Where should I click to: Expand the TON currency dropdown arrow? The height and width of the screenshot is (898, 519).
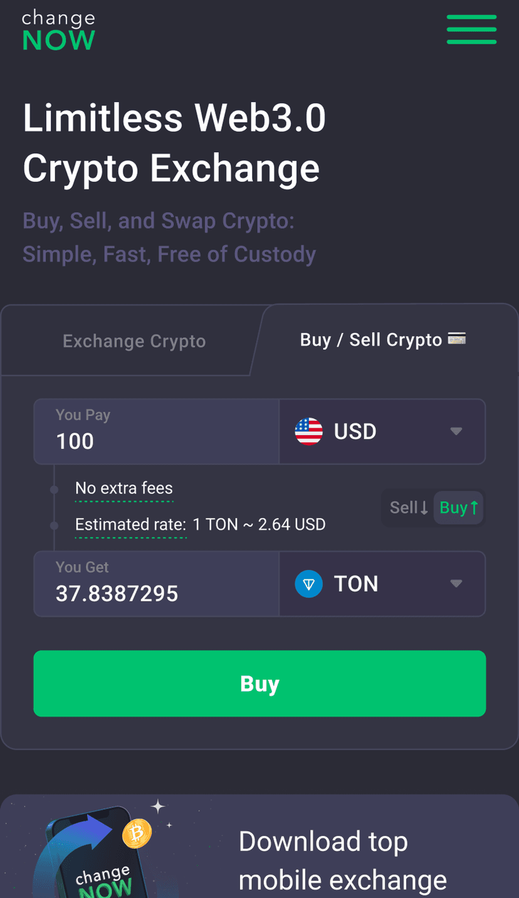(456, 584)
